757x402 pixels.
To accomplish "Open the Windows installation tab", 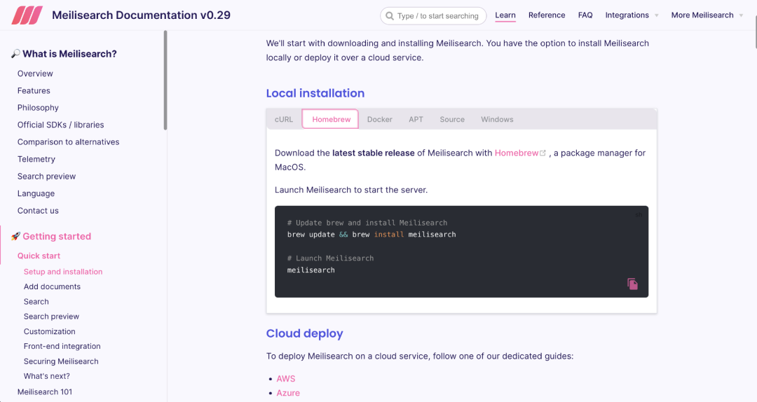I will 497,119.
